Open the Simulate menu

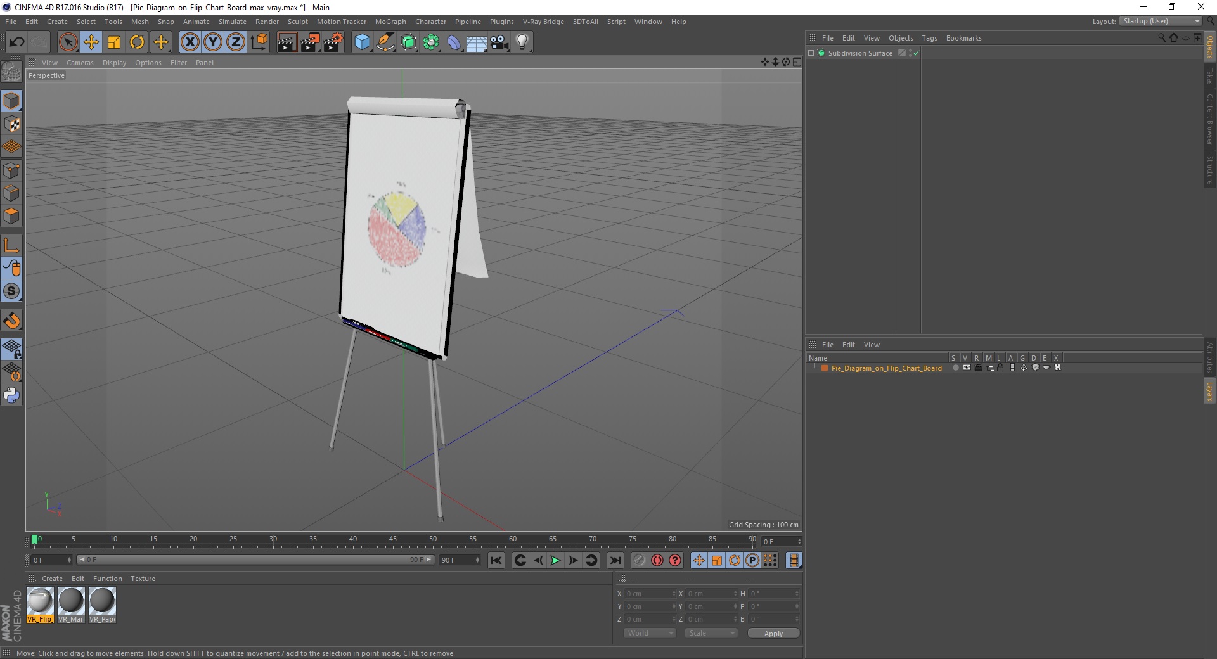(233, 22)
